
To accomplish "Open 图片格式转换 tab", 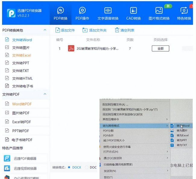I will click(159, 14).
